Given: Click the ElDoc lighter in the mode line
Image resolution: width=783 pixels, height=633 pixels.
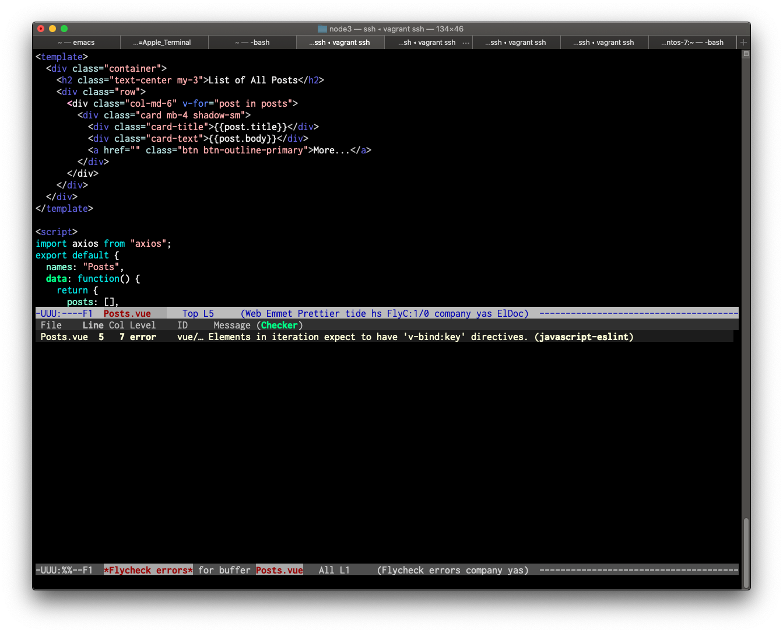Looking at the screenshot, I should pos(512,313).
